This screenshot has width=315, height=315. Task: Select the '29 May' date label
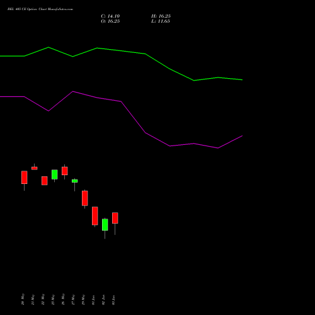tap(83, 299)
